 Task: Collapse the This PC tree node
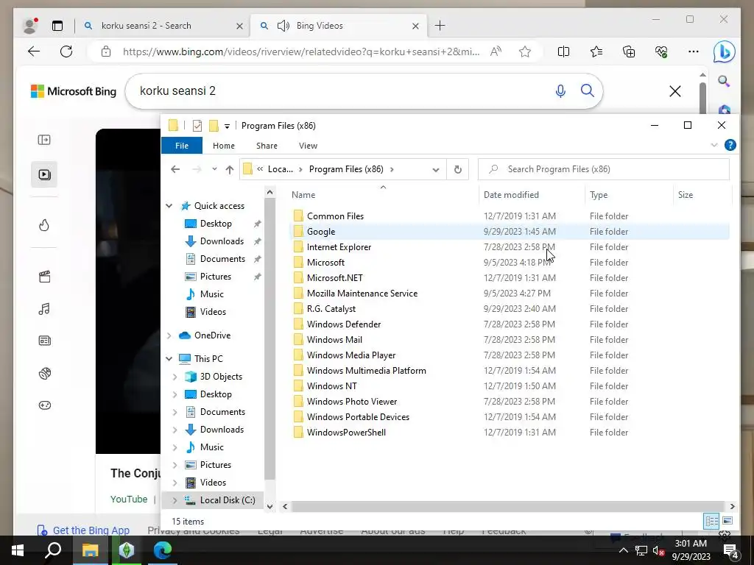coord(169,358)
